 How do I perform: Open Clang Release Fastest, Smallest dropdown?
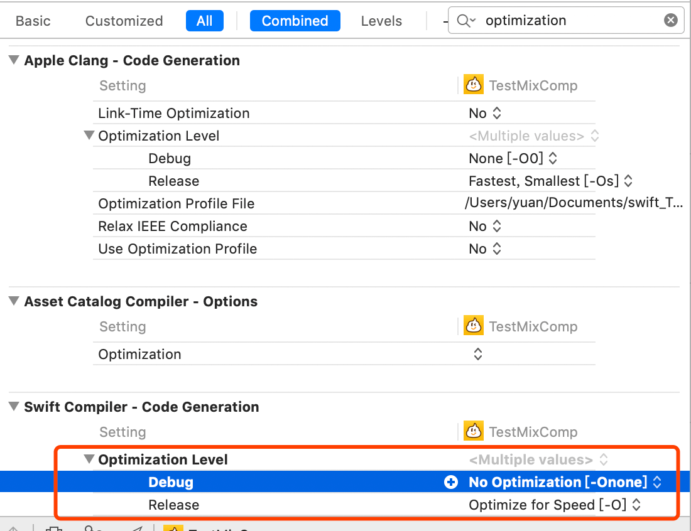pos(550,181)
